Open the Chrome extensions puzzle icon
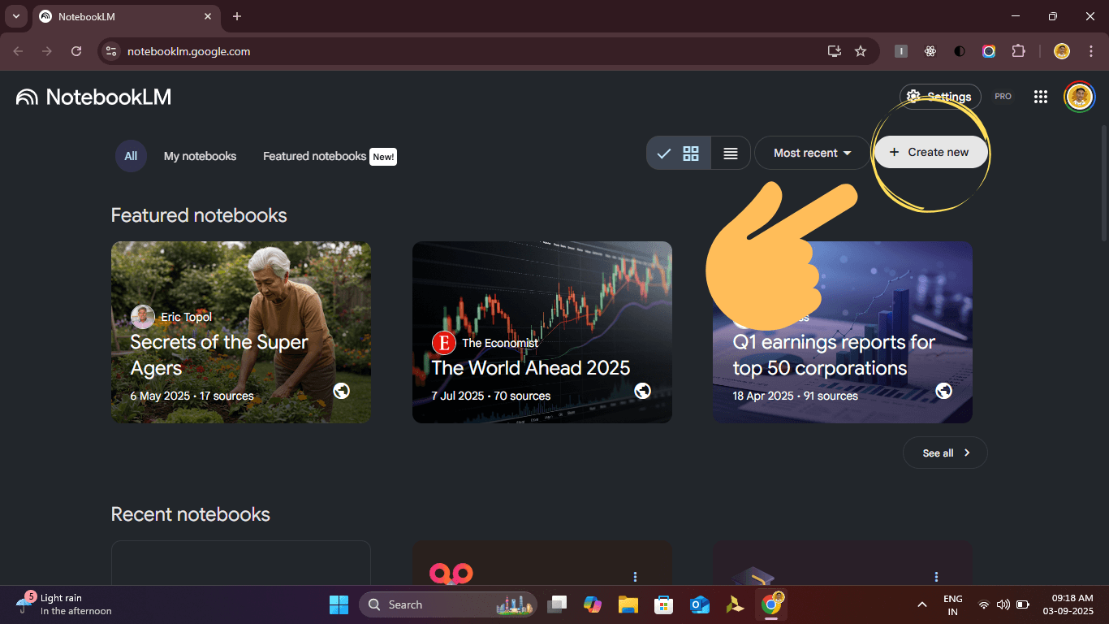 coord(1018,51)
